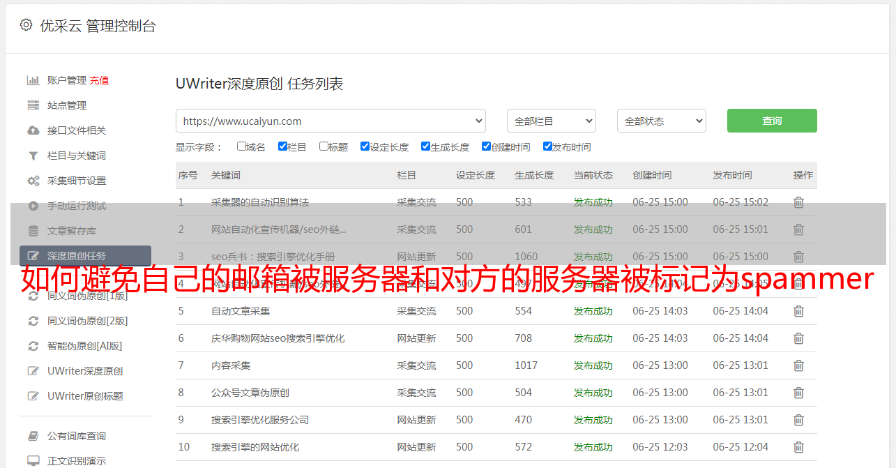The image size is (896, 468).
Task: Click keyword 采集器的自动识别算法
Action: pos(260,202)
